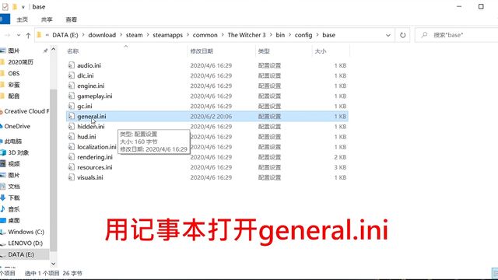Select the localization.ini file icon
Image resolution: width=498 pixels, height=280 pixels.
72,147
